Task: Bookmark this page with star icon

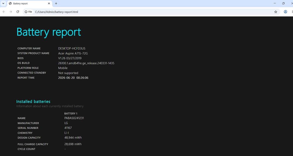Action: pyautogui.click(x=276, y=12)
